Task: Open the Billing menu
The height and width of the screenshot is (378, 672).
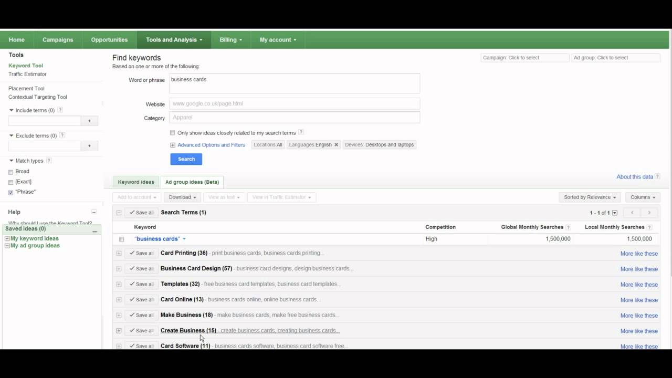Action: (x=231, y=40)
